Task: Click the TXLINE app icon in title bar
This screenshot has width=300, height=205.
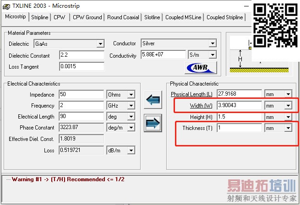Action: pos(6,6)
